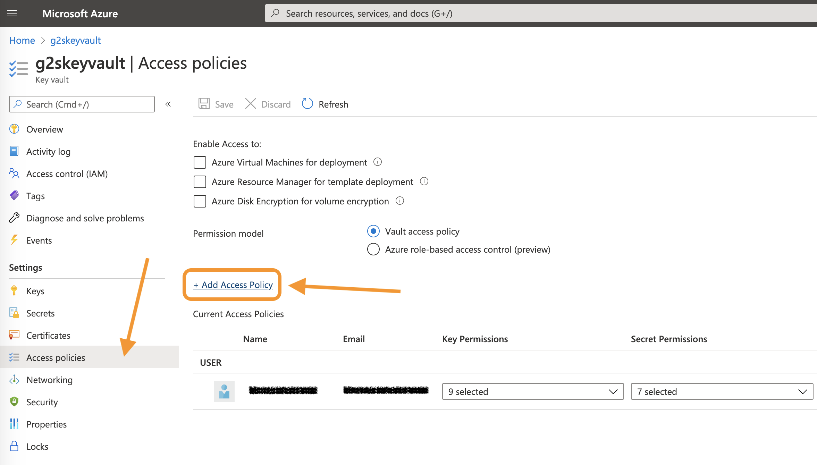Click the Email column header

[x=354, y=339]
